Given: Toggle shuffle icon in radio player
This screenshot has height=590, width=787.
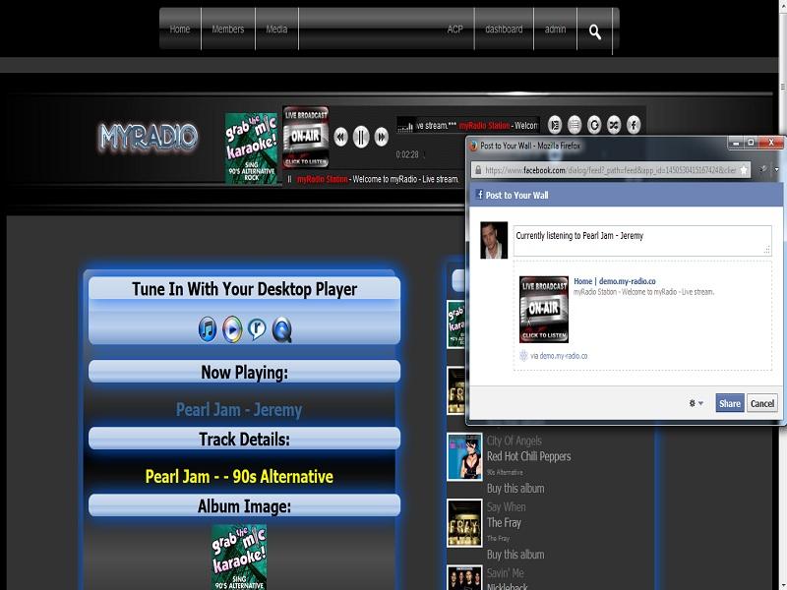Looking at the screenshot, I should point(614,125).
